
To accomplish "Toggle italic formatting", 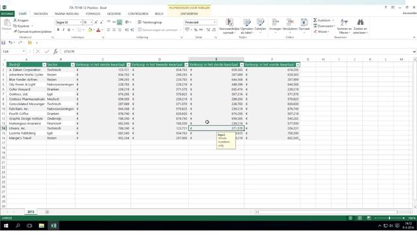I will tap(64, 30).
